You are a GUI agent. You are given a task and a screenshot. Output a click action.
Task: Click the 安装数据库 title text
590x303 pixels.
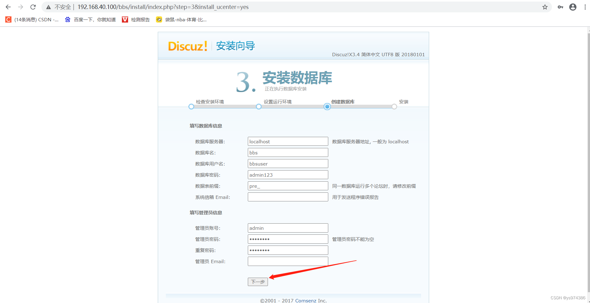point(297,78)
